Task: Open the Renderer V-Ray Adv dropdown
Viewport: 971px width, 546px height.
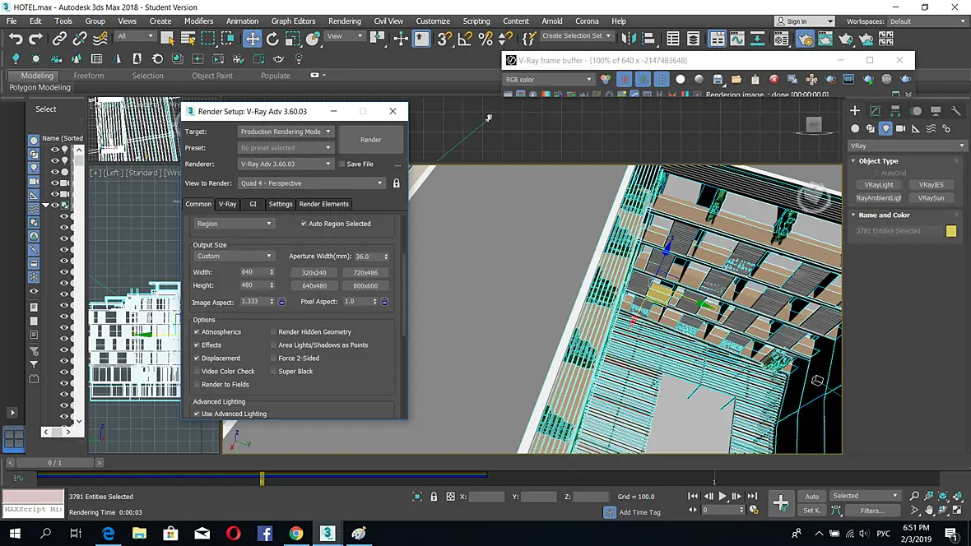Action: pos(286,164)
